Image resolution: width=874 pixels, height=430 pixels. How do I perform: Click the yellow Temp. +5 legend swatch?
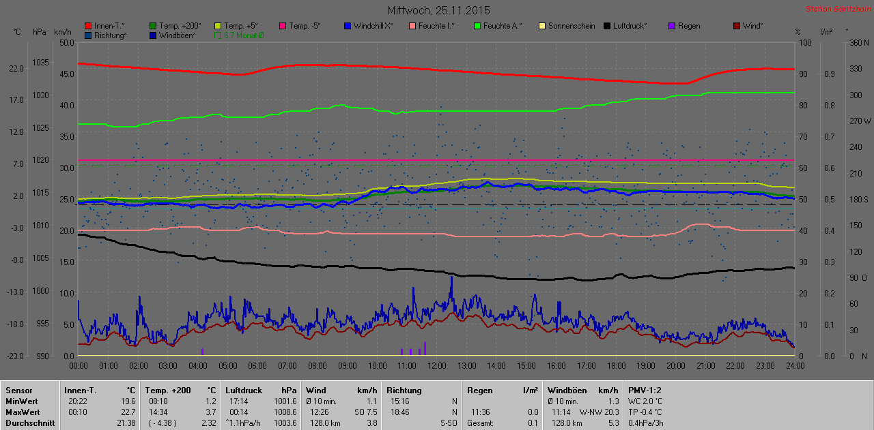tap(218, 26)
